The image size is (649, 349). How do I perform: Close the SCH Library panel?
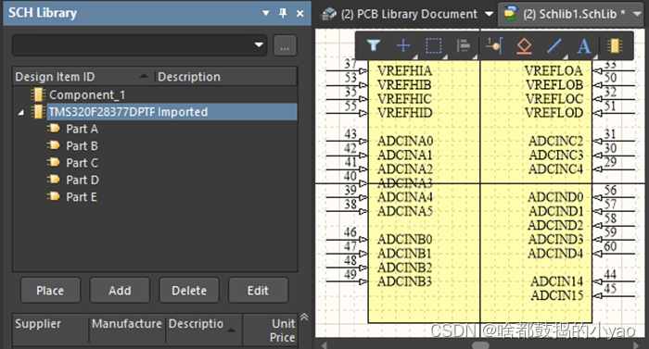coord(300,13)
